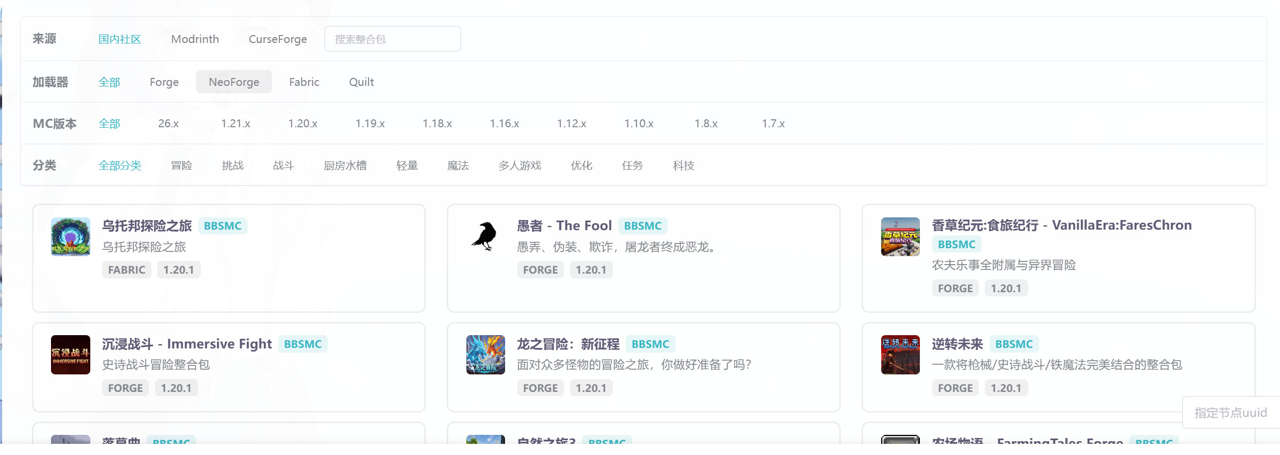Click the FORGE tag on 逆转未来
The image size is (1280, 455).
[x=955, y=388]
